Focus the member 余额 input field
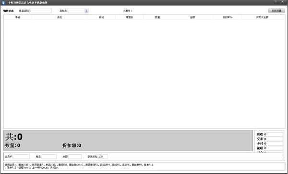This screenshot has width=288, height=174. [x=75, y=157]
